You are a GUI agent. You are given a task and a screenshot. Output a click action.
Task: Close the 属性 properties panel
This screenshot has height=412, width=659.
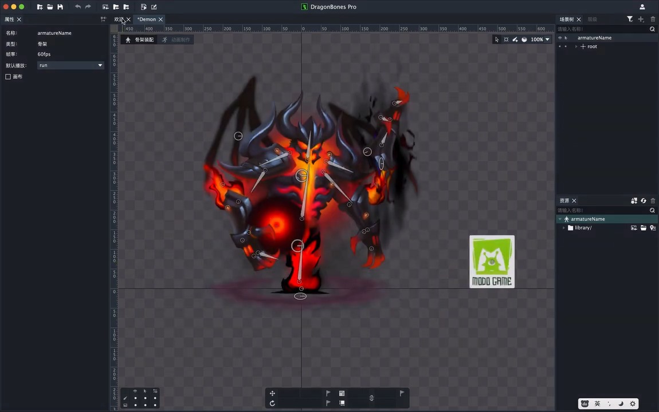coord(19,19)
